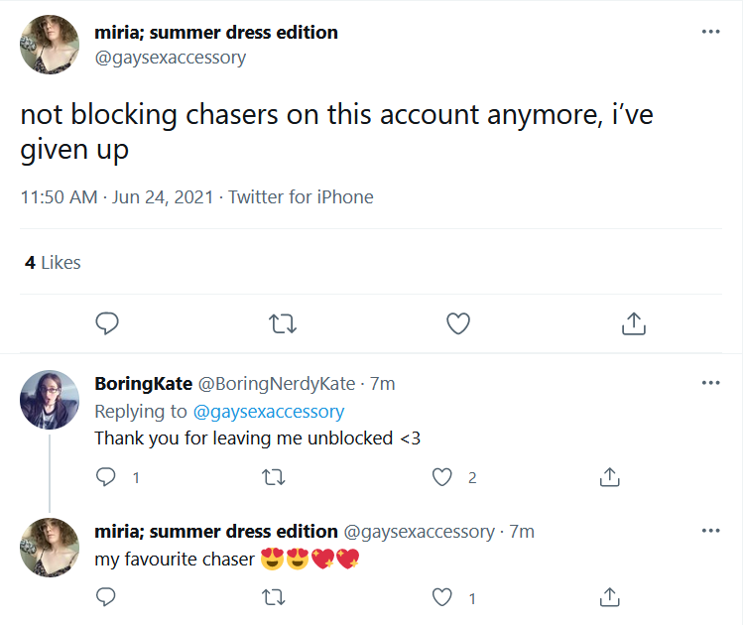Reply to the main tweet about chasers

[107, 323]
